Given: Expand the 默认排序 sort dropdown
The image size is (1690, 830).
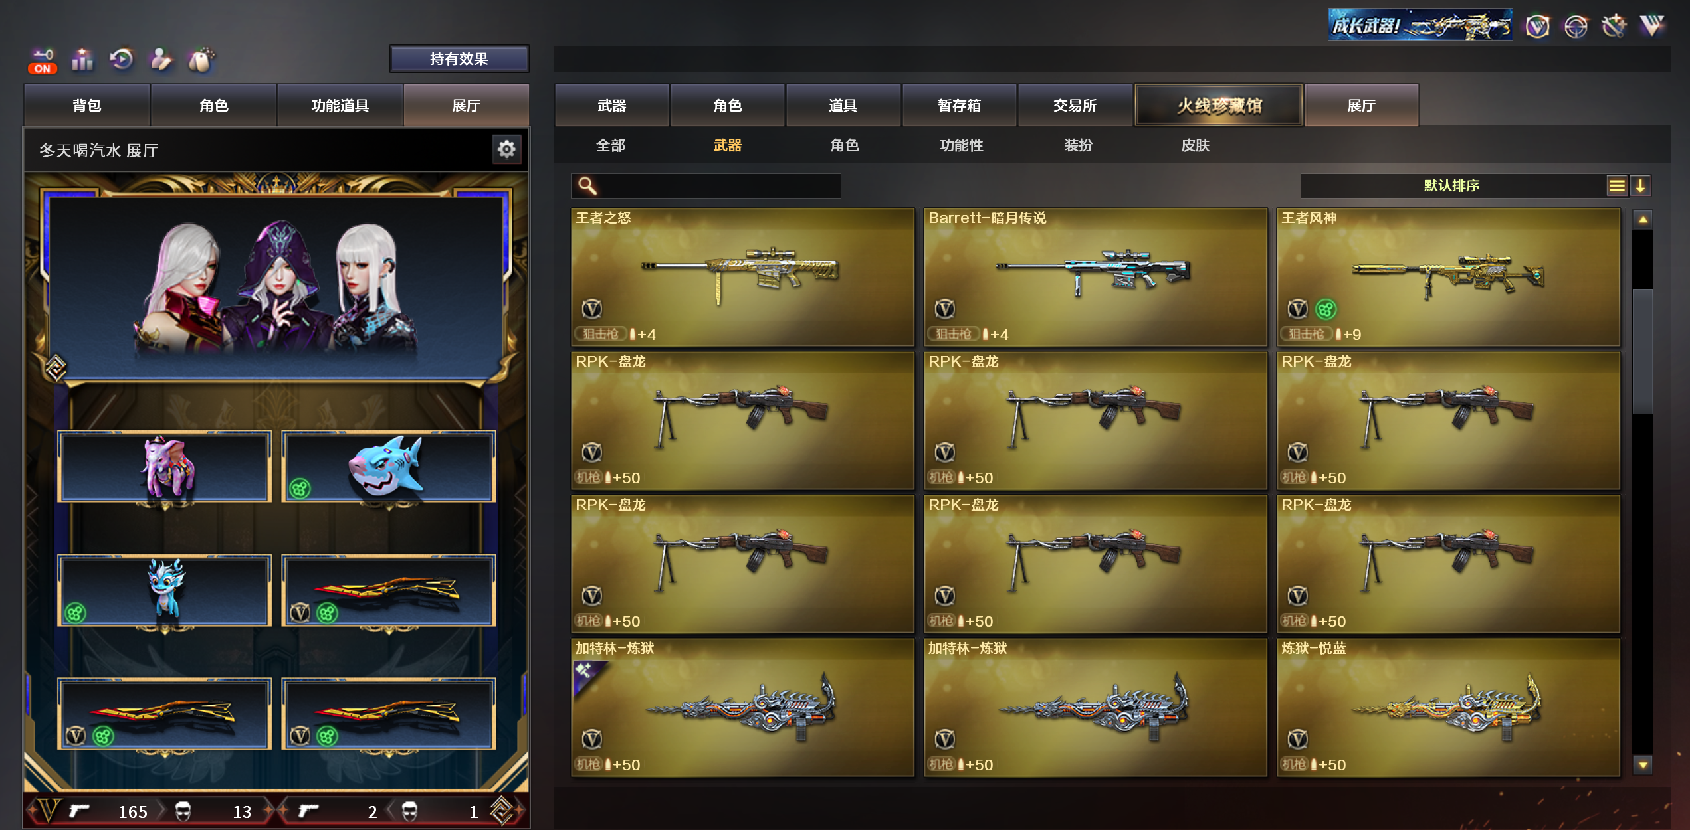Looking at the screenshot, I should (1452, 186).
